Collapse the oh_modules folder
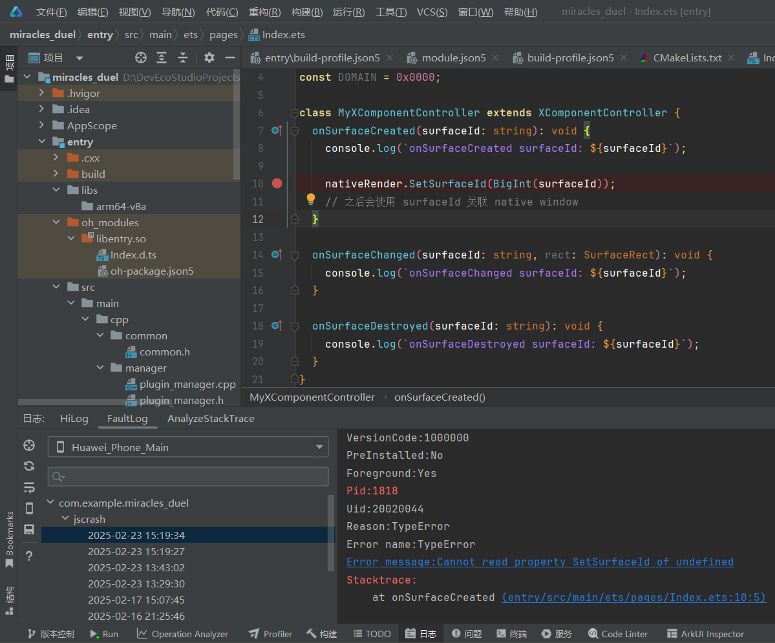The width and height of the screenshot is (775, 643). click(56, 222)
